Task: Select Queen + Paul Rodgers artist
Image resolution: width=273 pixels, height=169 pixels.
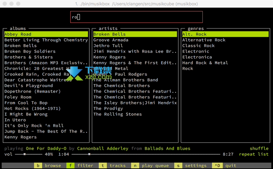Action: click(135, 74)
